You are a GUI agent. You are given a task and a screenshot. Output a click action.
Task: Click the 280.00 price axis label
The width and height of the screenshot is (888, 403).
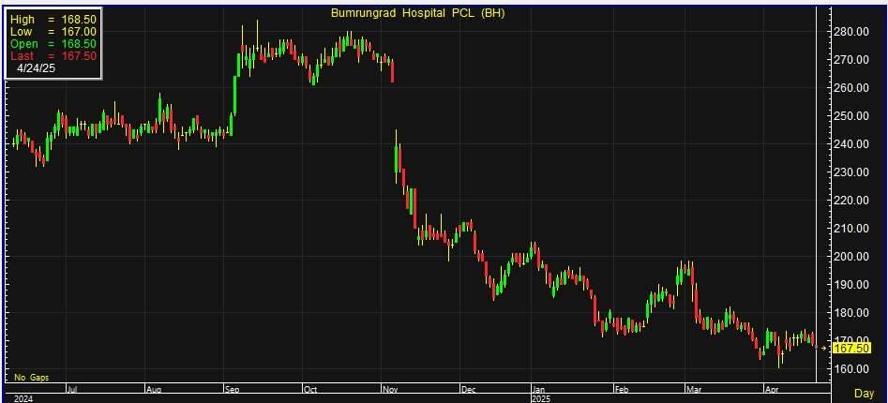[x=851, y=32]
